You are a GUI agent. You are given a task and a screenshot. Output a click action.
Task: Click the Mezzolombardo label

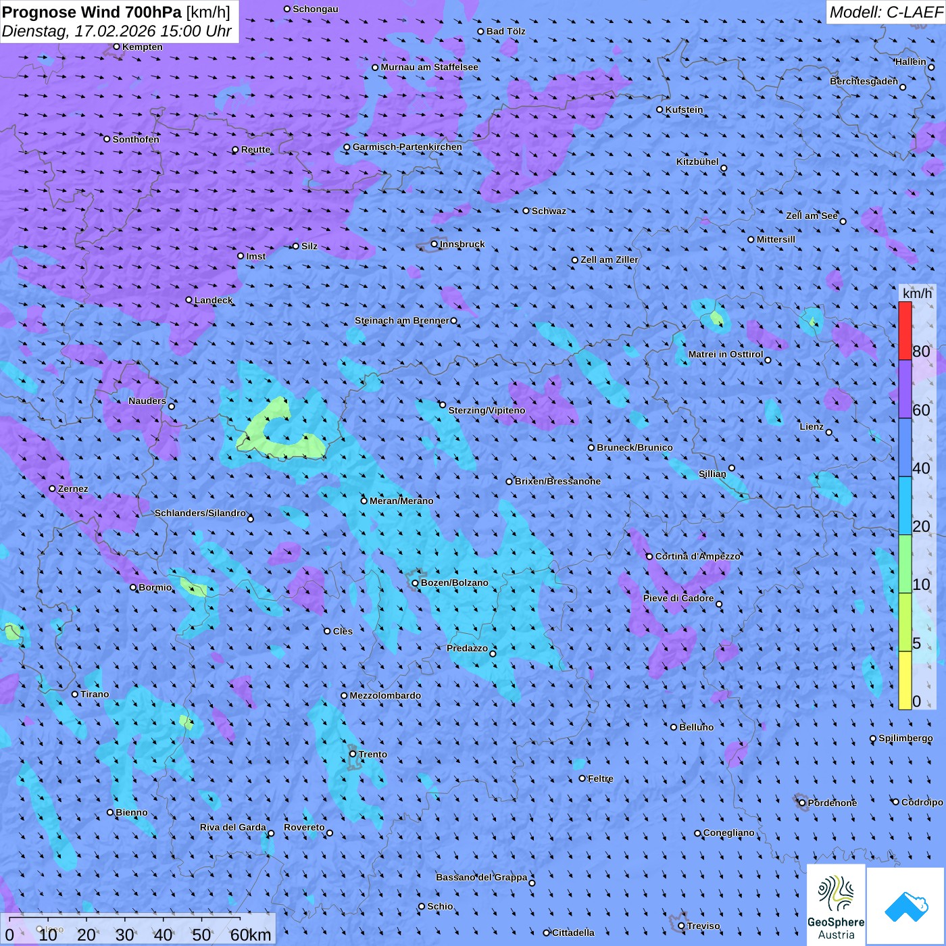(x=385, y=695)
